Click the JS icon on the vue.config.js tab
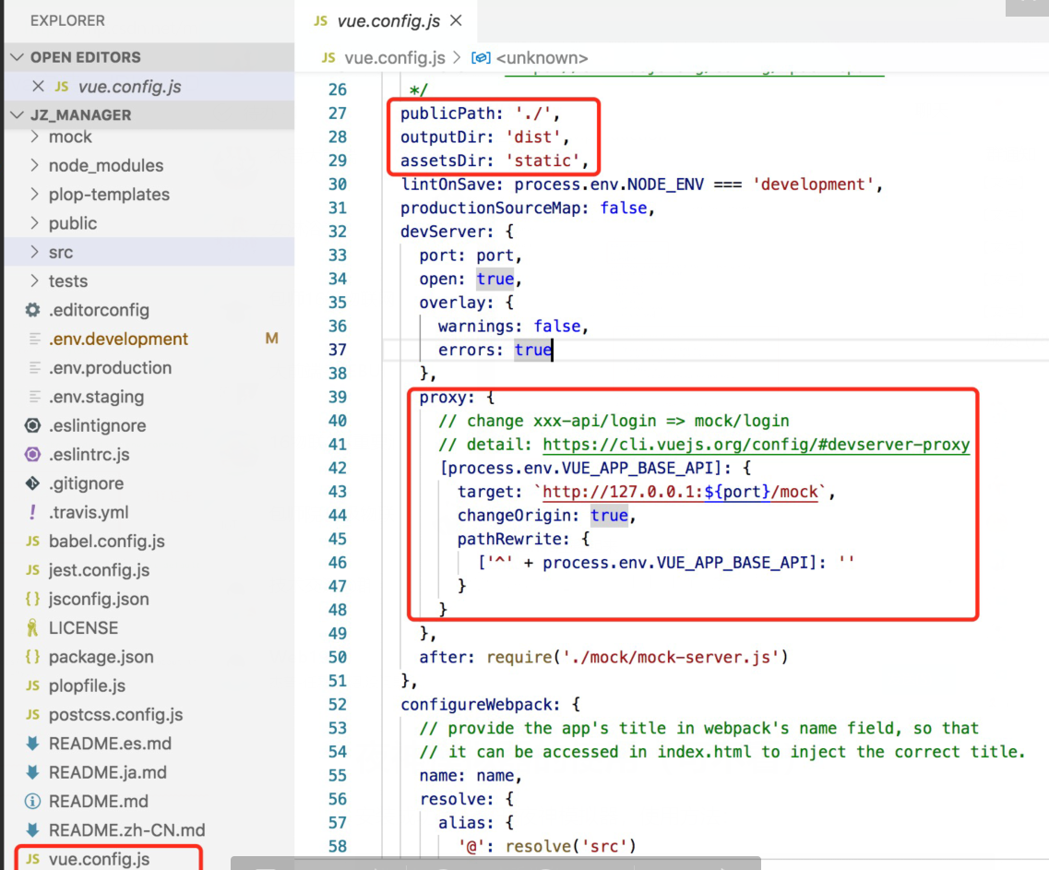Screen dimensions: 1049x870 click(320, 18)
